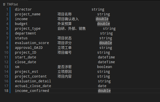Click the evaluation_score field name
The width and height of the screenshot is (160, 102).
32,43
